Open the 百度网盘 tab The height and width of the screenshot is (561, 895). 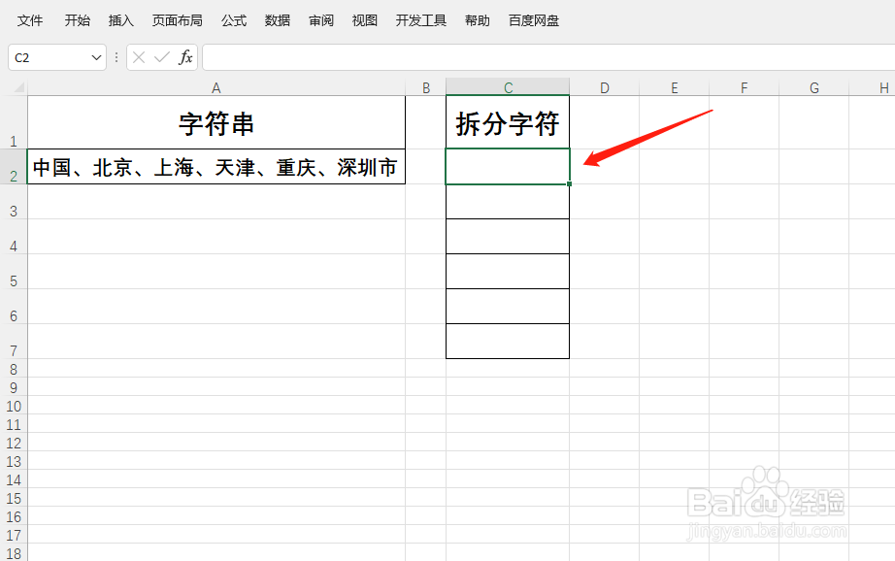[x=534, y=20]
